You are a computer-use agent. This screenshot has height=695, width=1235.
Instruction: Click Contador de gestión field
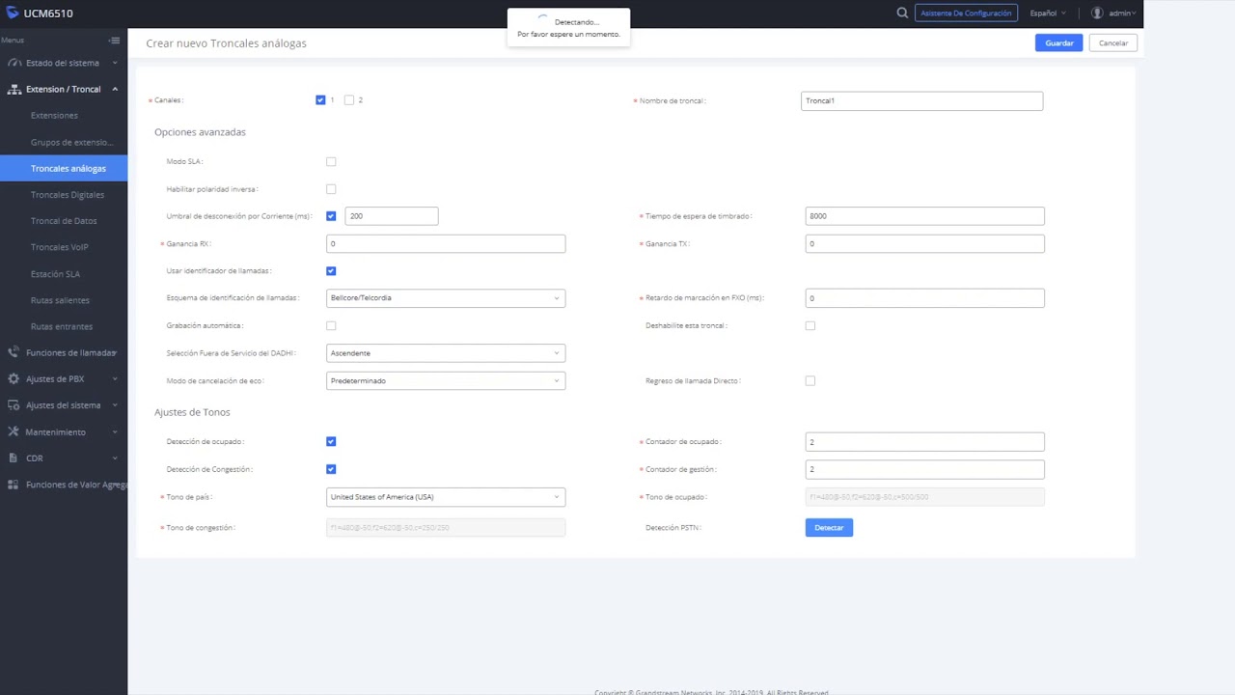[924, 469]
